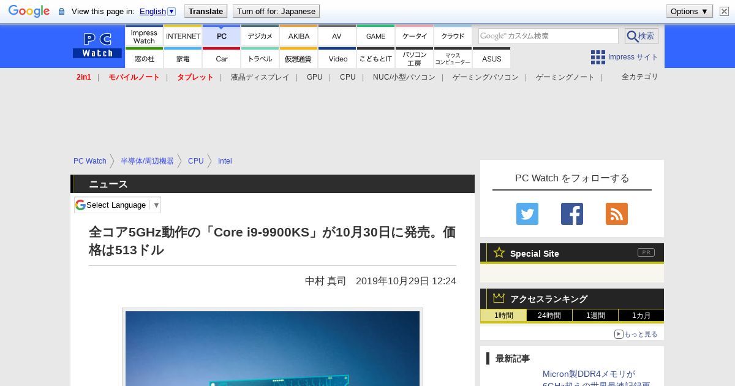Viewport: 735px width, 386px height.
Task: Open the Car nav tab
Action: click(x=222, y=58)
